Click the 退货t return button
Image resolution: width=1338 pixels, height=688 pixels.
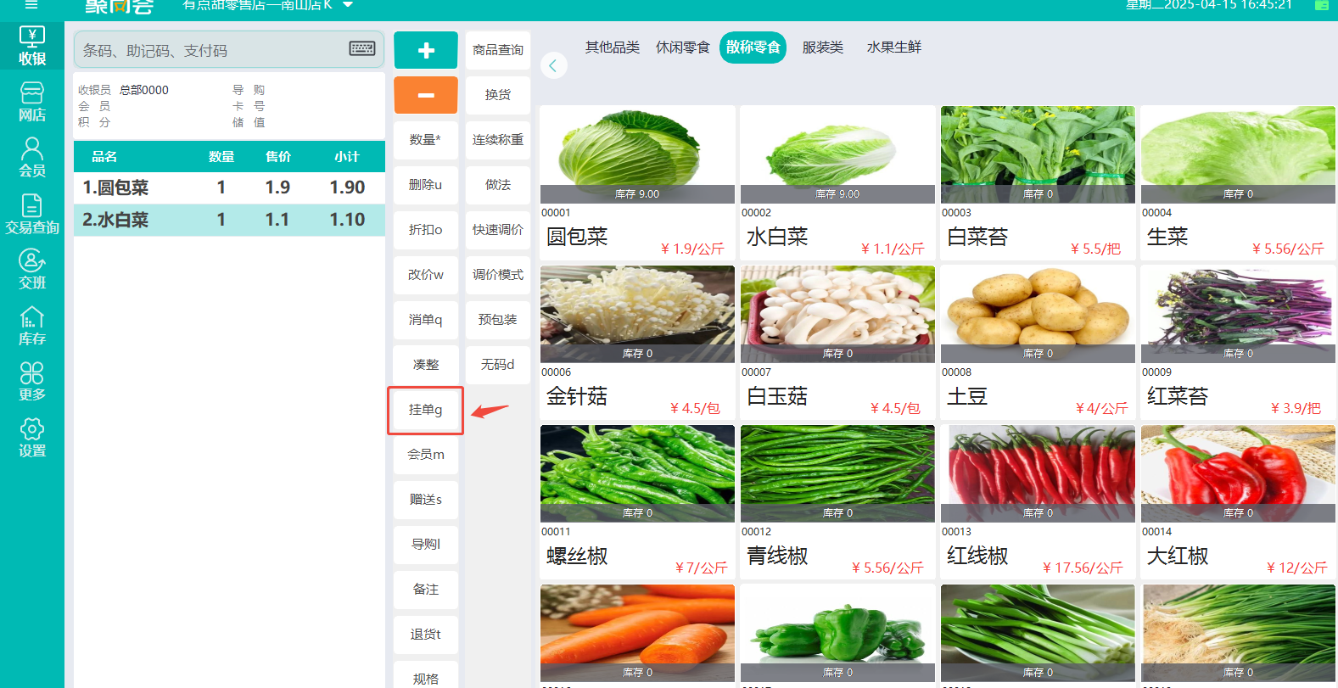tap(426, 635)
